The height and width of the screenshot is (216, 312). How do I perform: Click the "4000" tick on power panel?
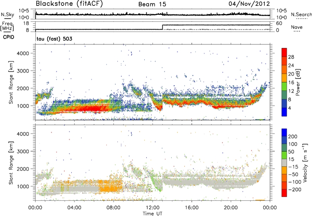point(23,53)
